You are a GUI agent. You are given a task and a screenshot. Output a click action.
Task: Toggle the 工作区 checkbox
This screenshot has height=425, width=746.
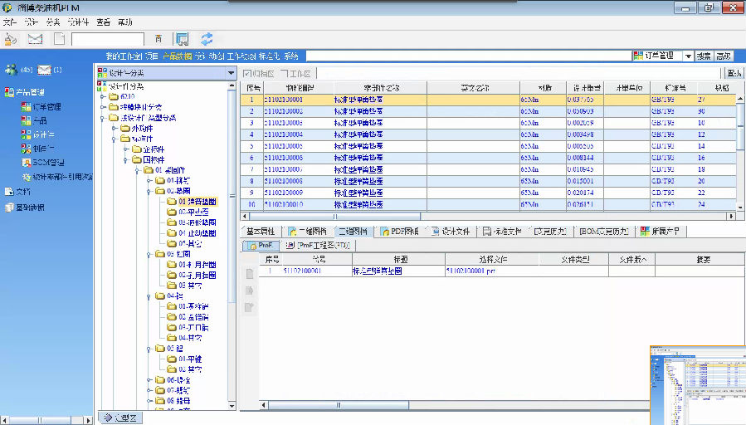point(282,74)
